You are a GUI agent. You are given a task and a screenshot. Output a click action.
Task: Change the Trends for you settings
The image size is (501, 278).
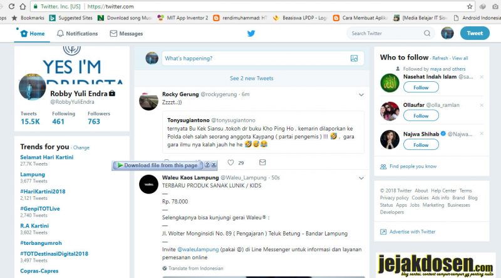(81, 147)
